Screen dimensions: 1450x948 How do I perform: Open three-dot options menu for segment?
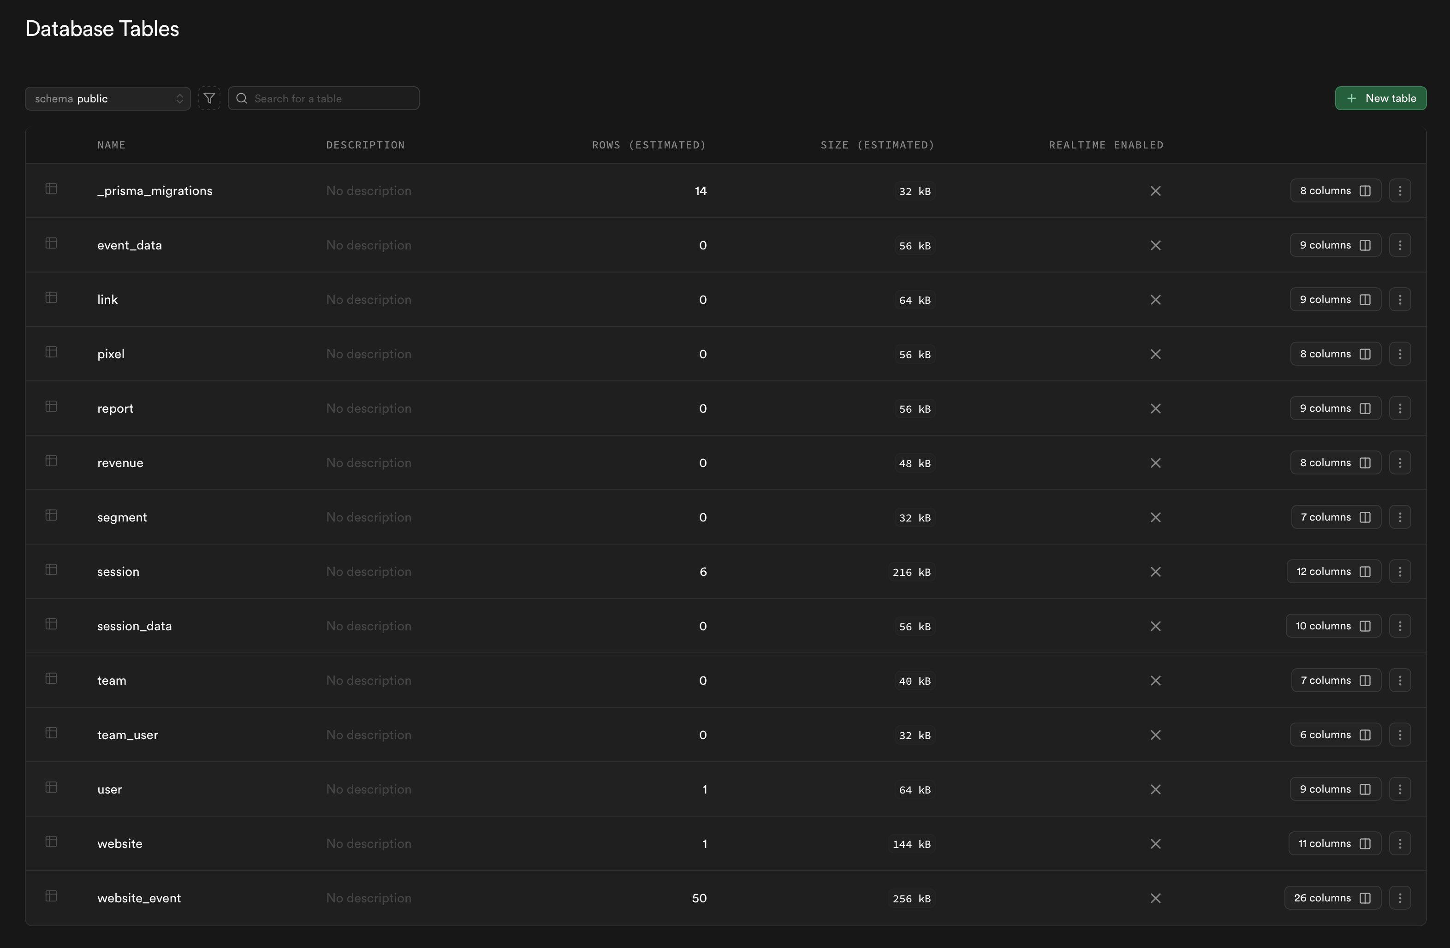(1399, 517)
